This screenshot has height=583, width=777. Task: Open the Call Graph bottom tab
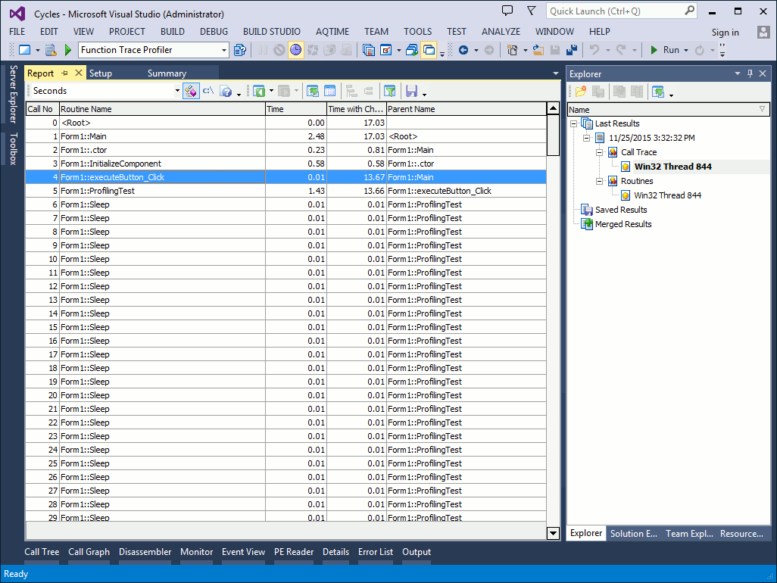coord(89,552)
